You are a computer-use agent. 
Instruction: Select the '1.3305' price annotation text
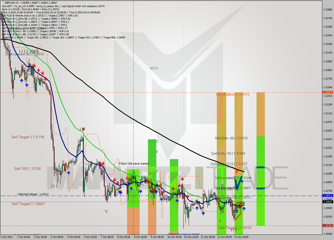coord(33,52)
